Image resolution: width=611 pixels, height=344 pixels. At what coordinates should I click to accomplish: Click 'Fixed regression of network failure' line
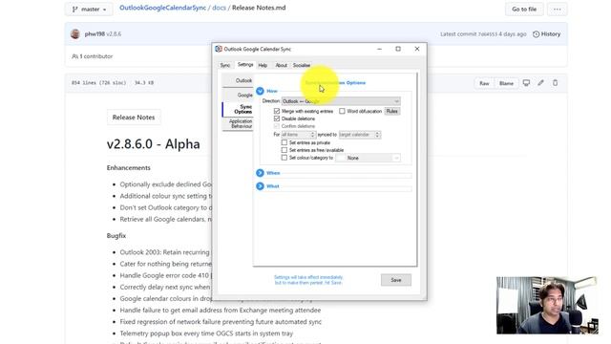(x=221, y=322)
